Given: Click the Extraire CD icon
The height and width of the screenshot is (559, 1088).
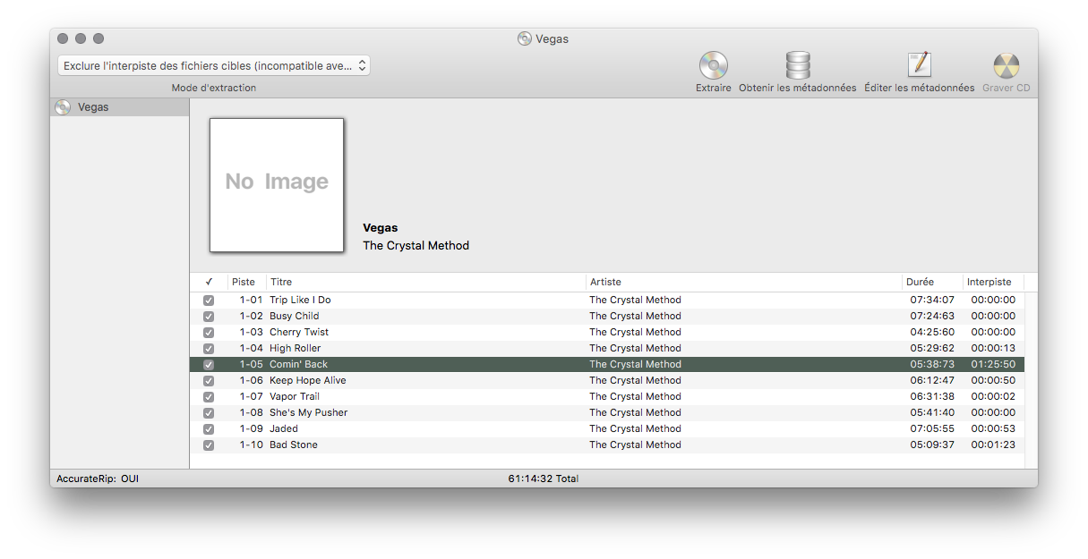Looking at the screenshot, I should coord(714,65).
